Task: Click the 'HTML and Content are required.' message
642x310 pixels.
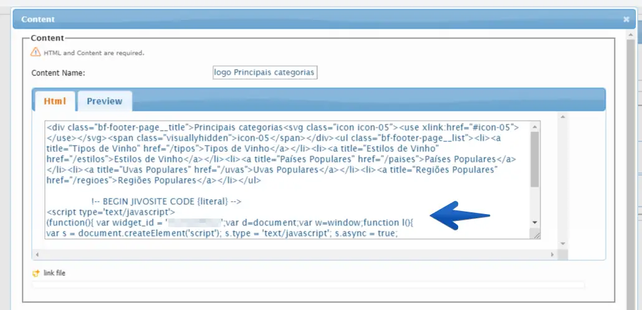Action: (x=93, y=53)
